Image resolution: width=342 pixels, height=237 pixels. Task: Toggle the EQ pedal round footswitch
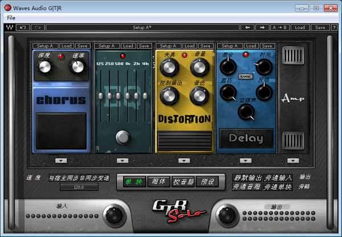click(122, 137)
